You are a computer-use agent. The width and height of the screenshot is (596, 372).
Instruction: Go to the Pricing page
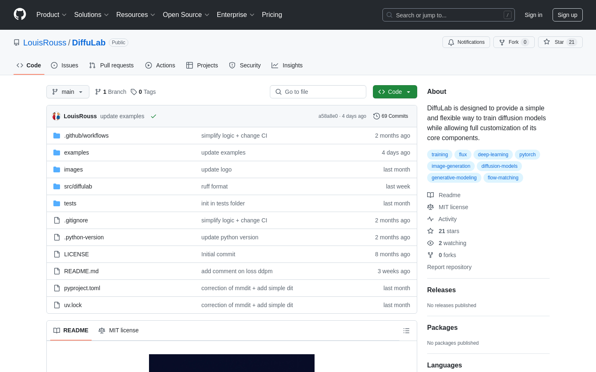pos(272,15)
